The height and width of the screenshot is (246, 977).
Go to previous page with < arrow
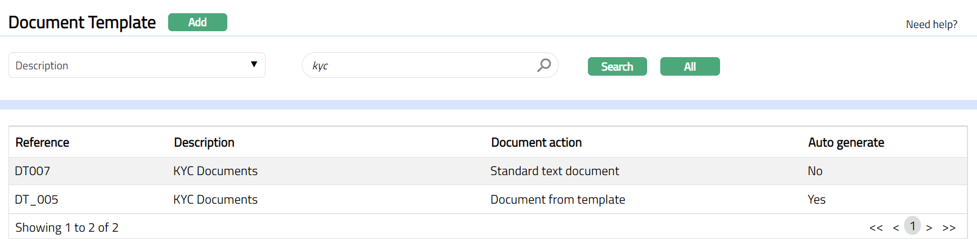(x=896, y=228)
